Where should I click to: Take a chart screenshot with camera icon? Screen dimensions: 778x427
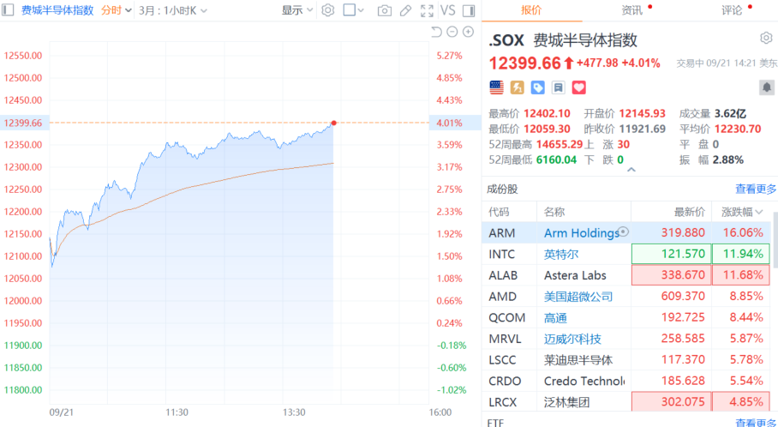pos(384,10)
